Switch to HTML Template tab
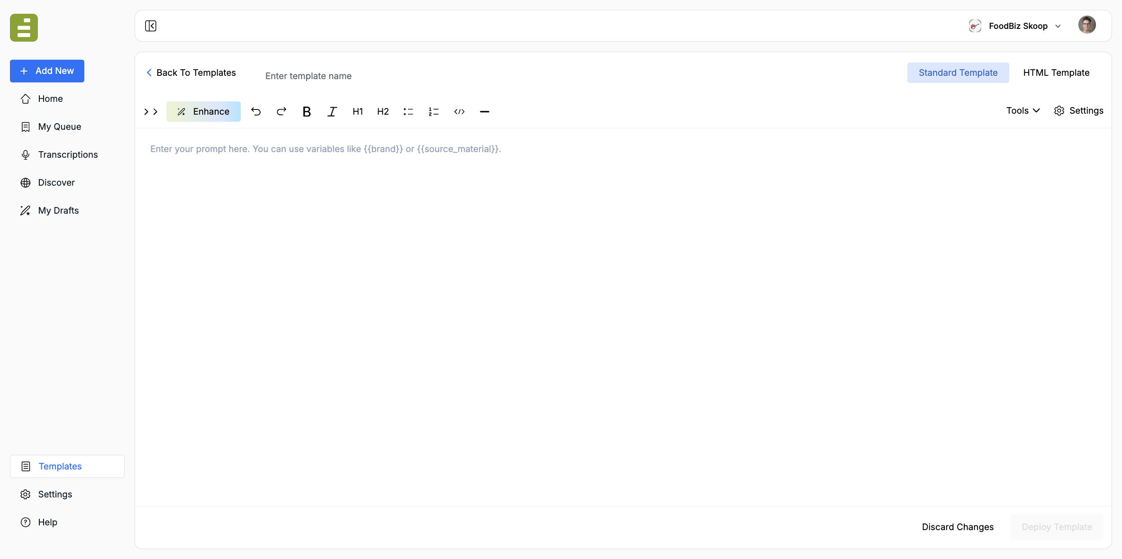 tap(1056, 72)
